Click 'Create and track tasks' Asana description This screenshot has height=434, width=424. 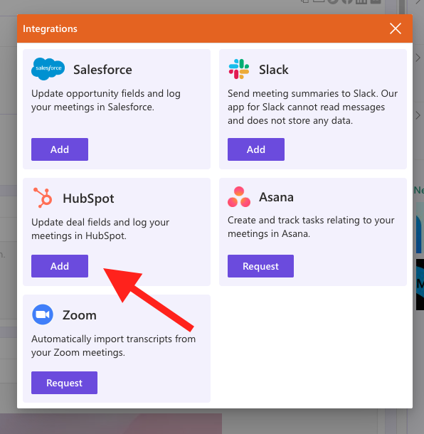(311, 227)
